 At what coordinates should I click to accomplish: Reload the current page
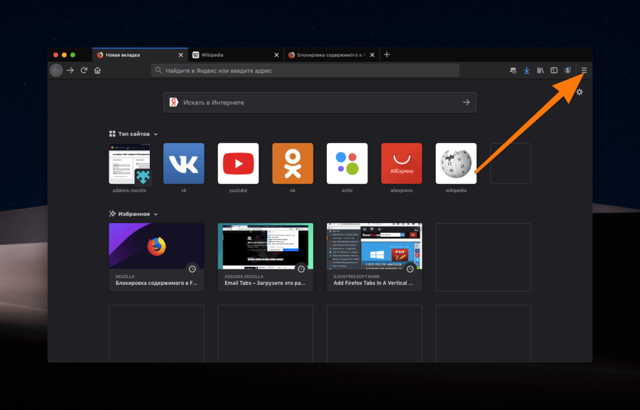[84, 70]
